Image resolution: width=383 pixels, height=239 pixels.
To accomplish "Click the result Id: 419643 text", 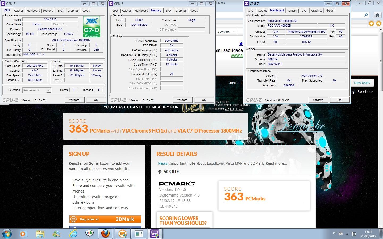I will click(168, 206).
